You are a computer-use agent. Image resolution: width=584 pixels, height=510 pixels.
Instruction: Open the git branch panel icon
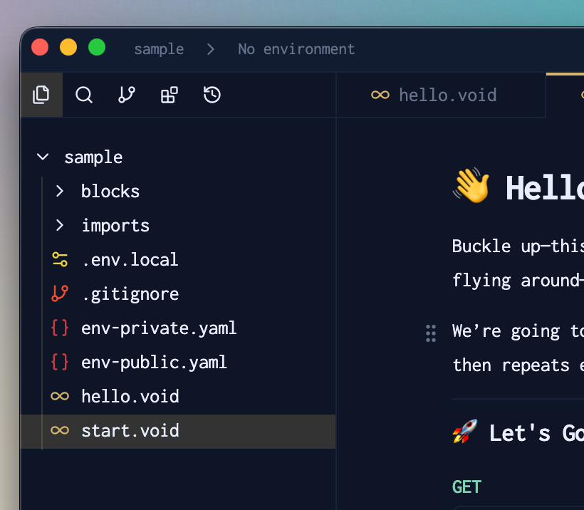(127, 95)
